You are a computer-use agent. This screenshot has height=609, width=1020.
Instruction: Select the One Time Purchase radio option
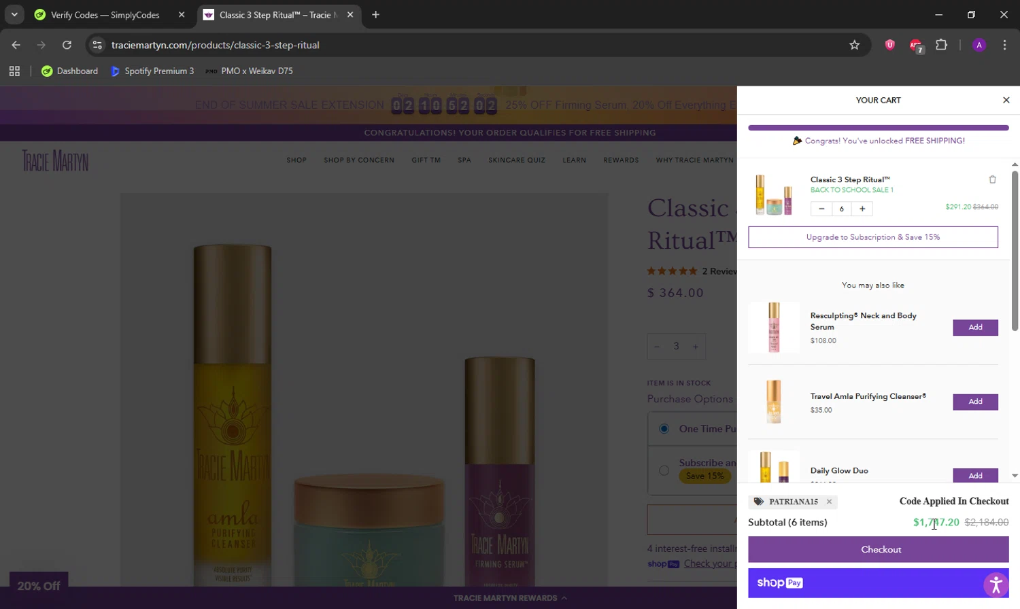[x=664, y=429]
